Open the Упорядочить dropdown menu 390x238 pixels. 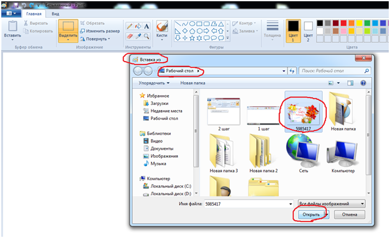[154, 83]
